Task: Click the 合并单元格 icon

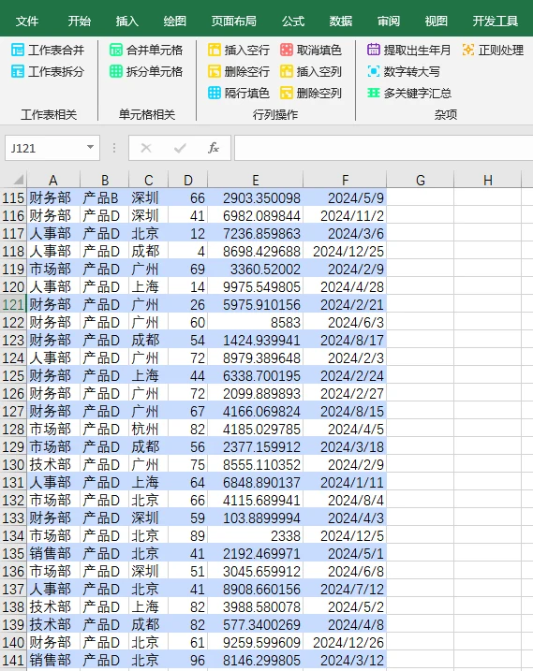Action: (116, 51)
